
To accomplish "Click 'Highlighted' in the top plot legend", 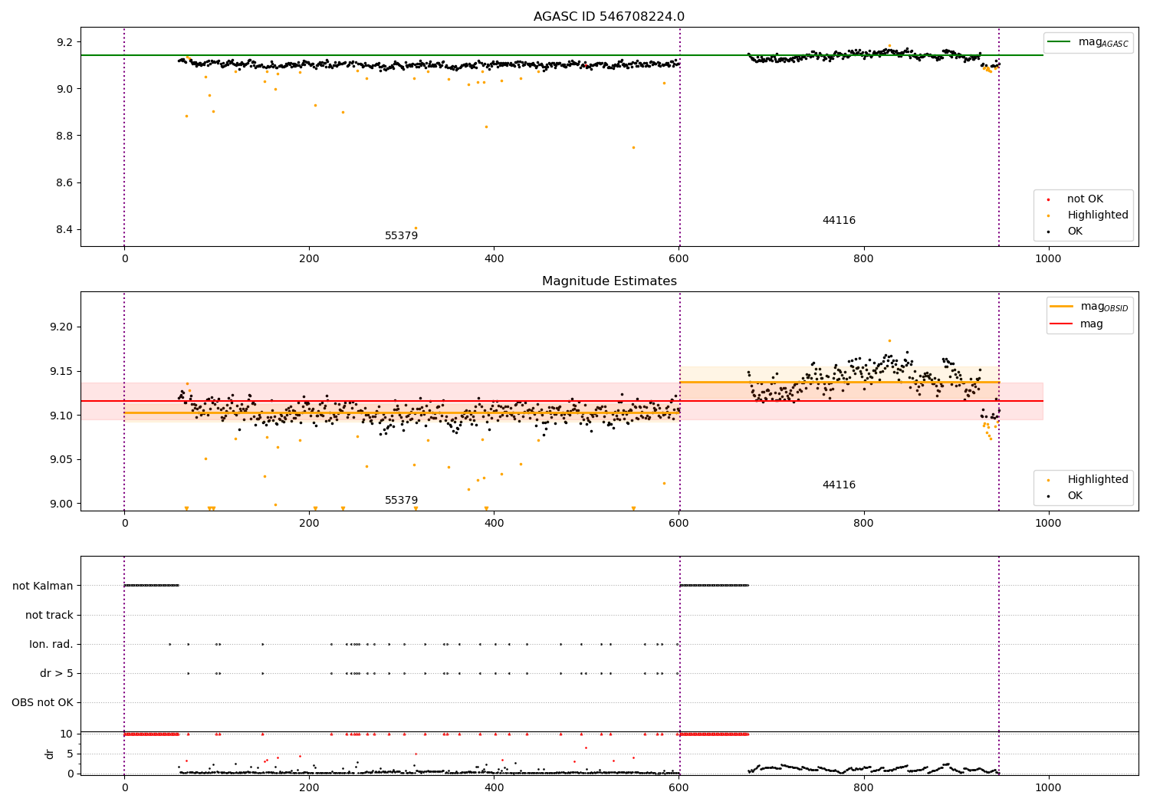I will point(1089,215).
